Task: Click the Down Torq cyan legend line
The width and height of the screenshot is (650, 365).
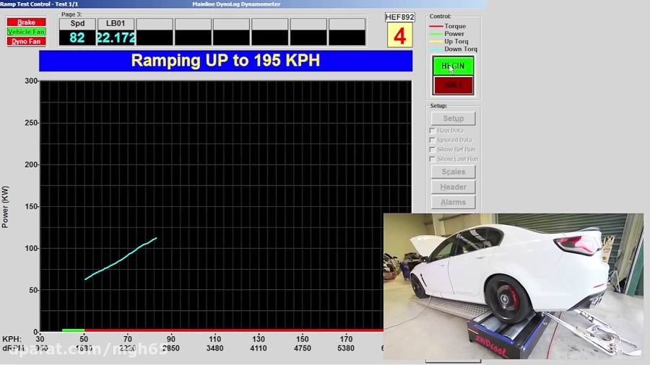Action: pyautogui.click(x=436, y=49)
